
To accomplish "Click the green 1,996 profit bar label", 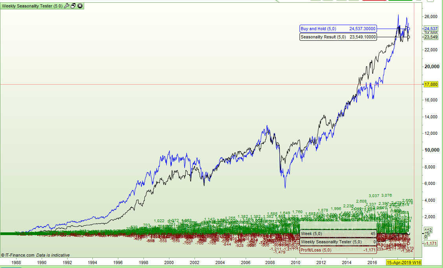I will click(x=336, y=208).
